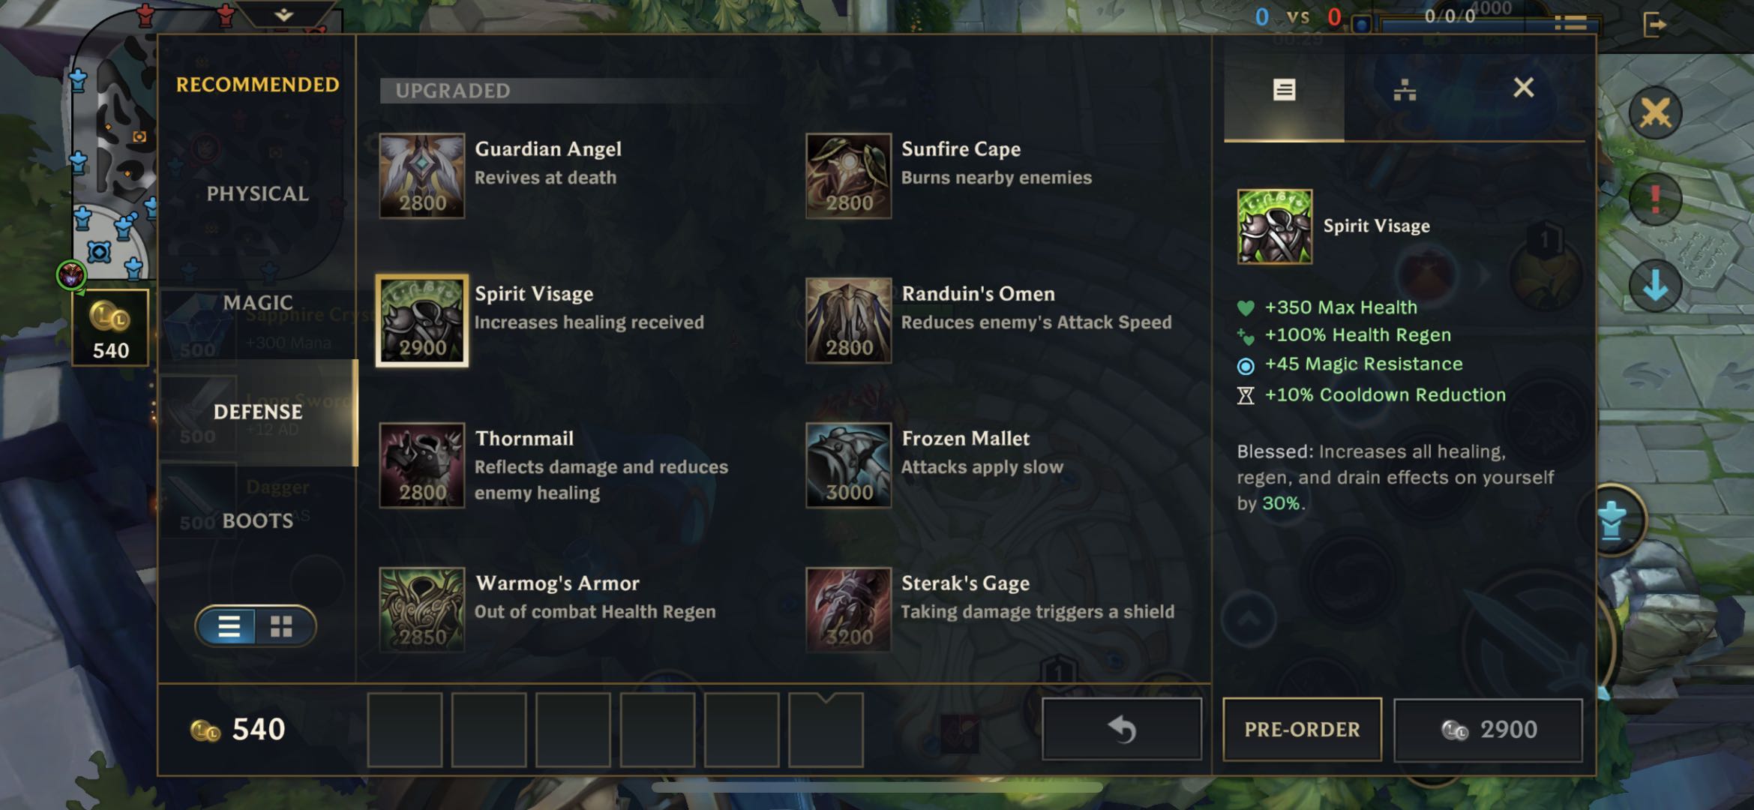Open the Boots items category
Screen dimensions: 1754x810
pyautogui.click(x=257, y=520)
